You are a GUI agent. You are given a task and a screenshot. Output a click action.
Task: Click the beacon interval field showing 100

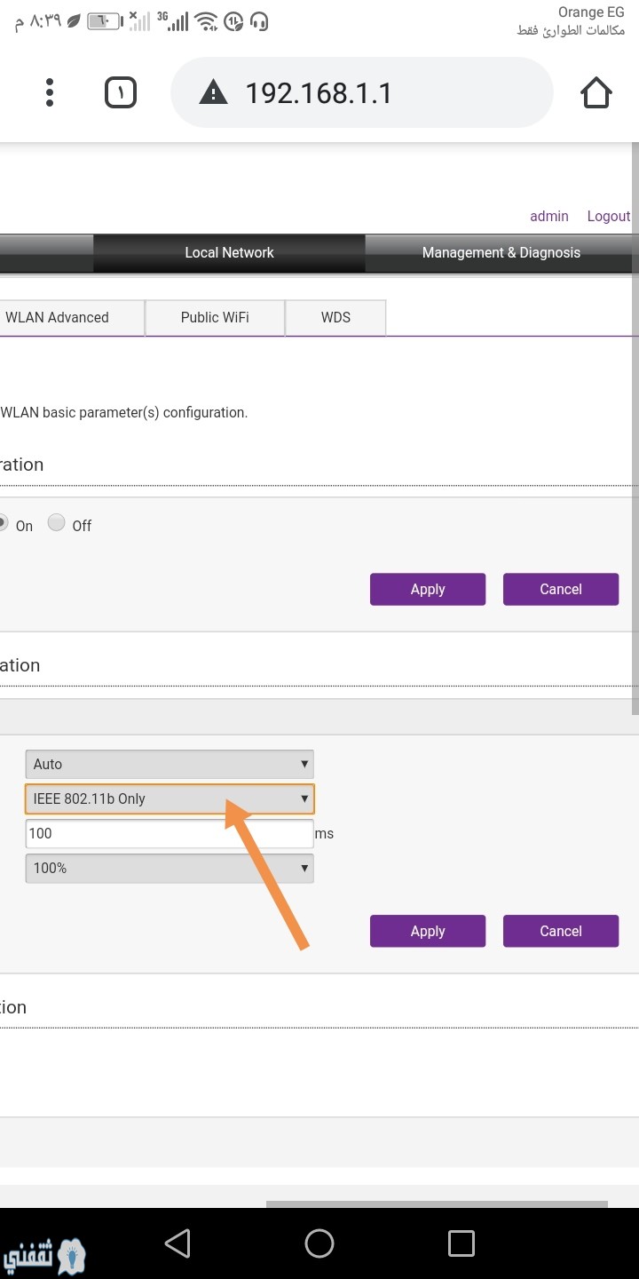tap(170, 833)
